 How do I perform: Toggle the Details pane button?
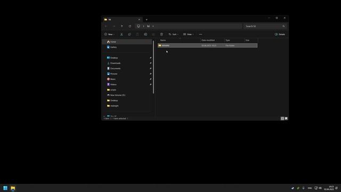[x=280, y=34]
